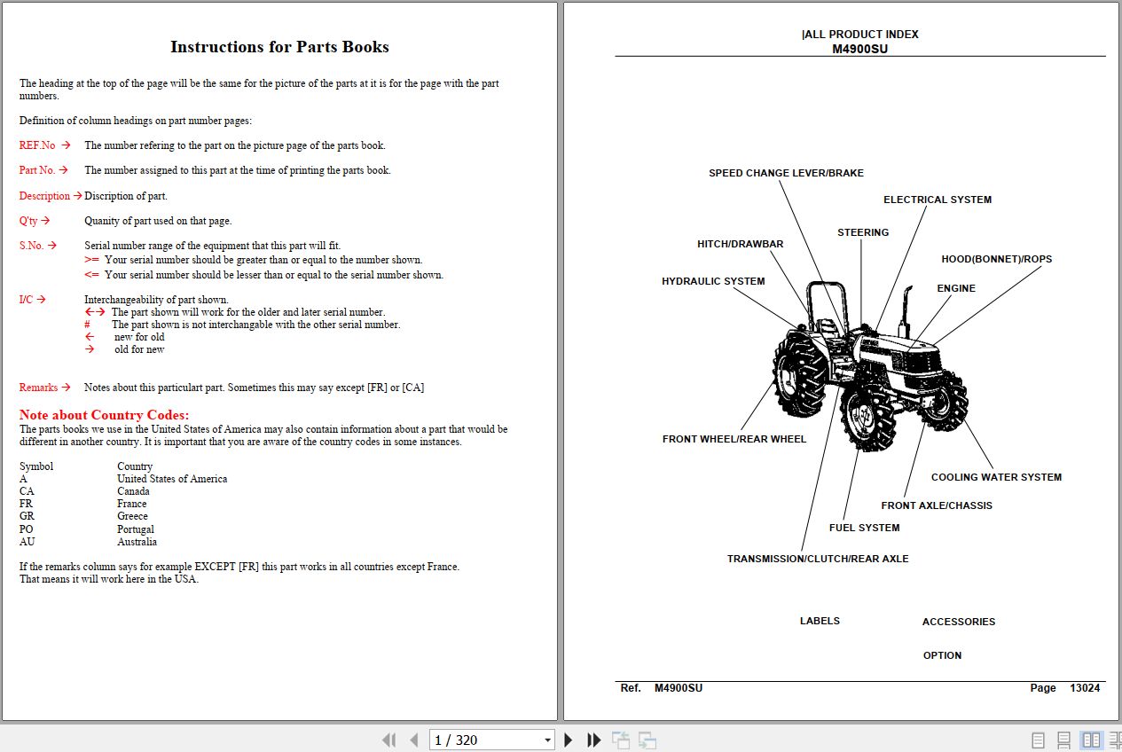1122x752 pixels.
Task: Click the LABELS index entry
Action: [820, 621]
